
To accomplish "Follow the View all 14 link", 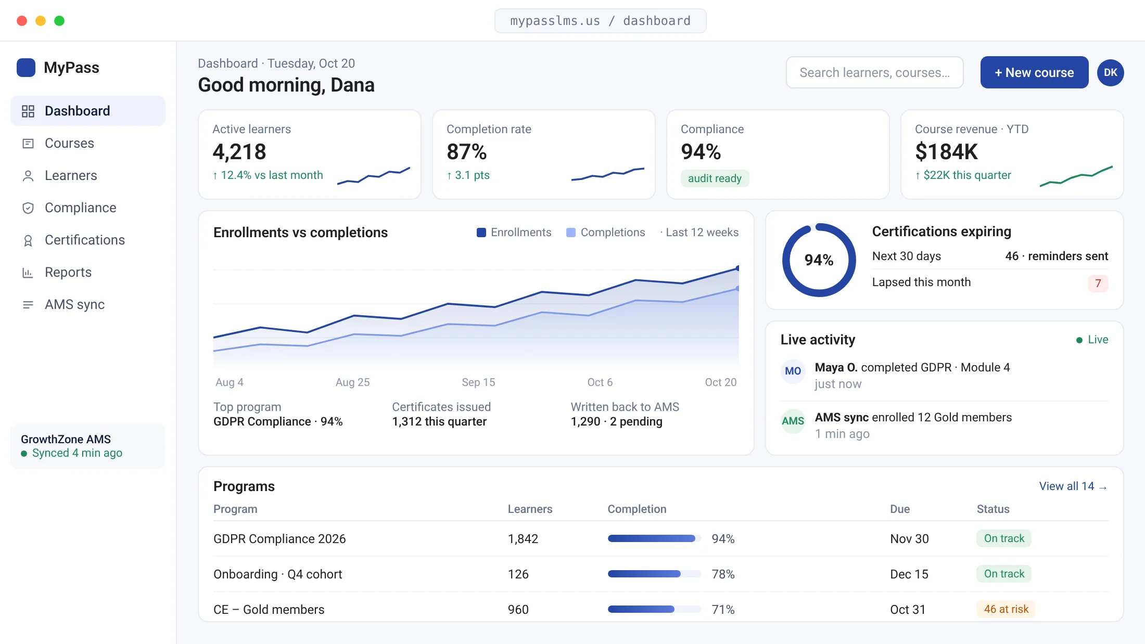I will click(x=1073, y=486).
